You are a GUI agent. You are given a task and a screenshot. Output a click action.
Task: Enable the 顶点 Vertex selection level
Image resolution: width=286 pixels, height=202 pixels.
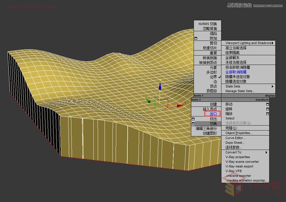pyautogui.click(x=213, y=86)
